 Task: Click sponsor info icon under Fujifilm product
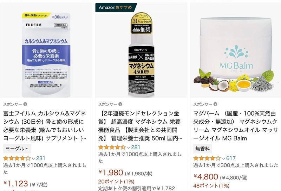25,104
